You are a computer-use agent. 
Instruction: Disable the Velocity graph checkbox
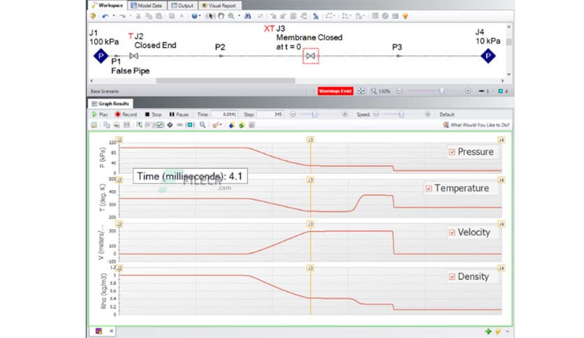pyautogui.click(x=452, y=233)
